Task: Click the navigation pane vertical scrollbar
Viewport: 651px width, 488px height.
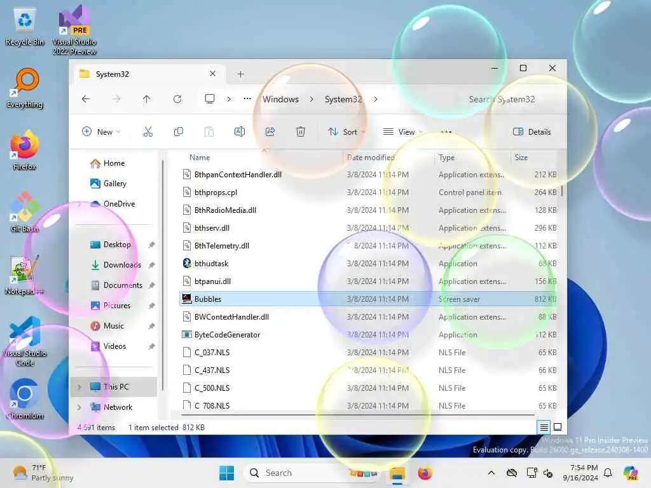Action: pyautogui.click(x=163, y=275)
